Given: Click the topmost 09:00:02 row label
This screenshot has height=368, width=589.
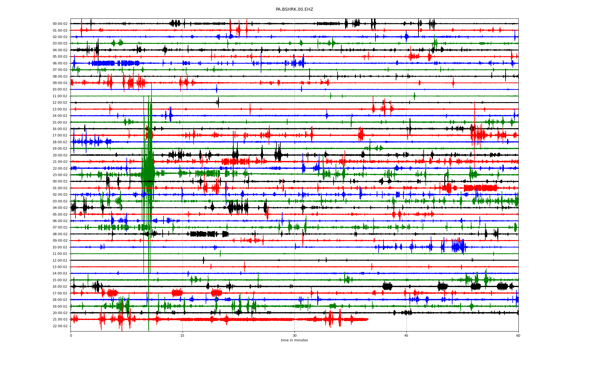Looking at the screenshot, I should [x=60, y=83].
